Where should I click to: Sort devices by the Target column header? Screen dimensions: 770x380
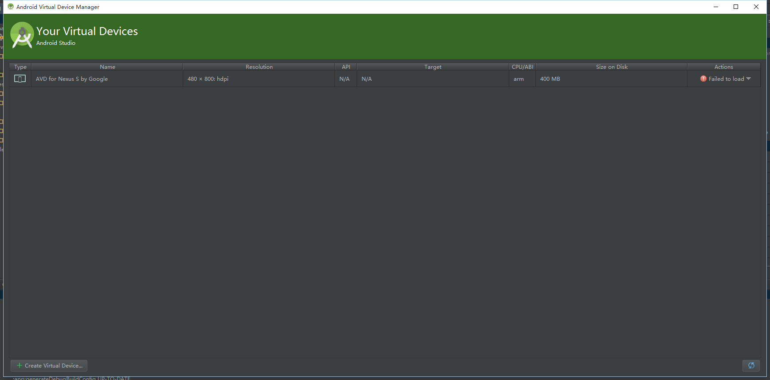[x=433, y=67]
